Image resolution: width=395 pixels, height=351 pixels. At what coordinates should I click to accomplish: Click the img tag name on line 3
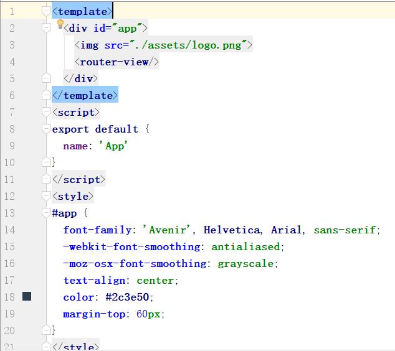click(x=90, y=45)
